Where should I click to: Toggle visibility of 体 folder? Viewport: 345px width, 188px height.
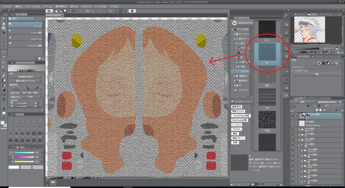pyautogui.click(x=292, y=135)
